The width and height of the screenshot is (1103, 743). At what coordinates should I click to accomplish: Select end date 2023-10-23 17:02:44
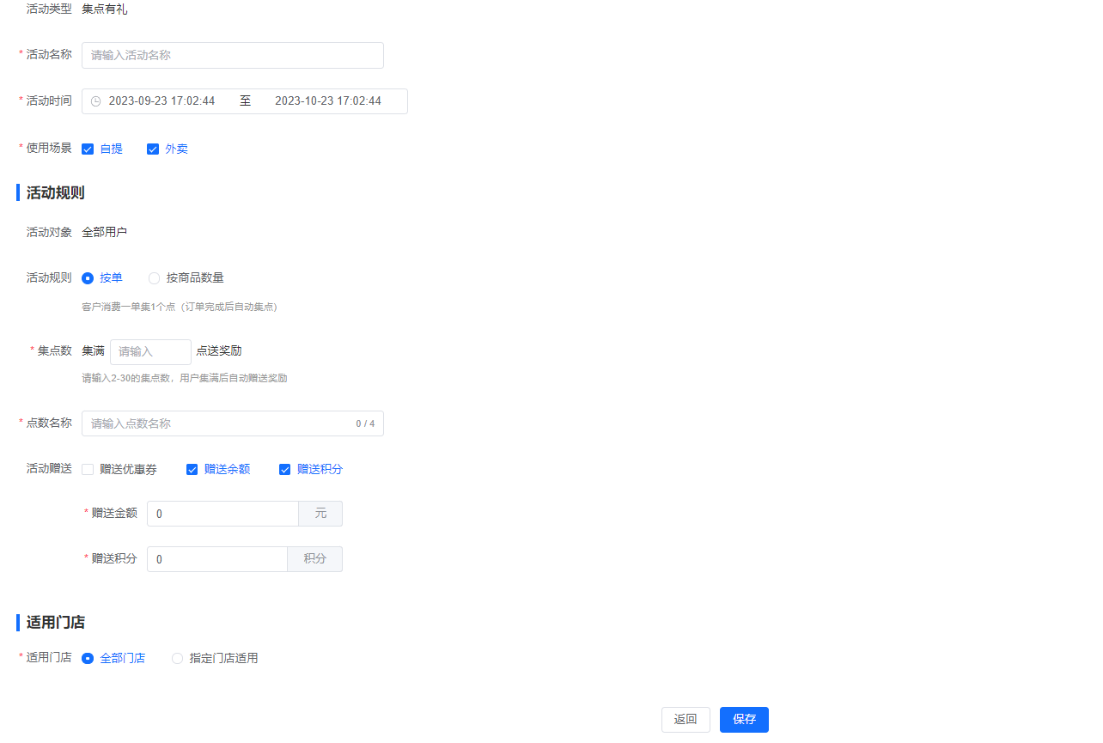click(328, 101)
